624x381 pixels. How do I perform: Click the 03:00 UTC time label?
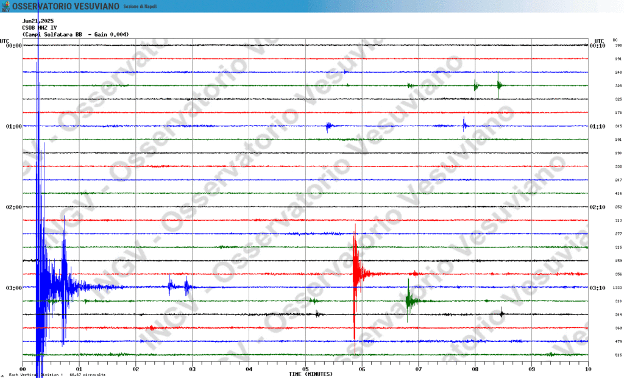click(14, 288)
